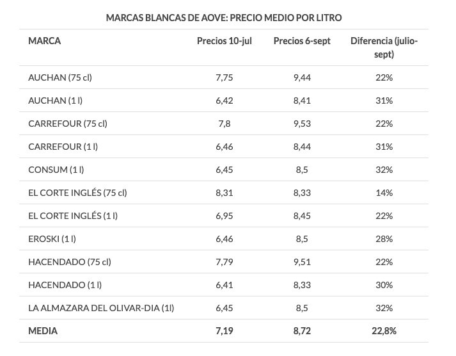Viewport: 456px width, 356px height.
Task: Select the EROSKI (1 l) brand cell
Action: (x=52, y=239)
